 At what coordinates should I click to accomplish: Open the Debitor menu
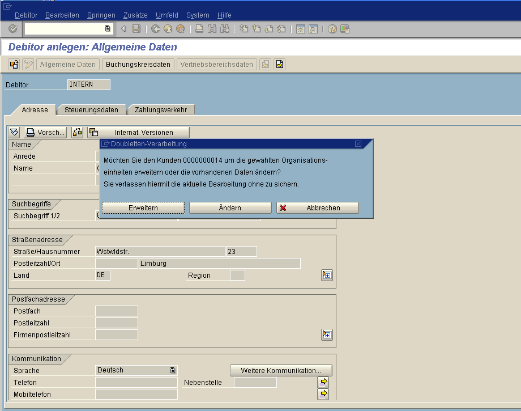tap(26, 15)
